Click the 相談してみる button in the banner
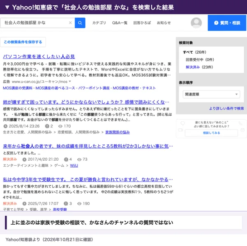Image resolution: width=247 pixels, height=246 pixels. [211, 133]
